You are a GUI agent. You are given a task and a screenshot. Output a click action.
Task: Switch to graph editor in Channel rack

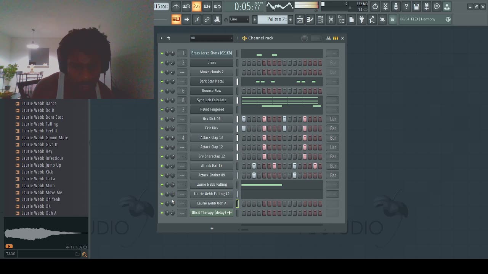click(x=328, y=38)
